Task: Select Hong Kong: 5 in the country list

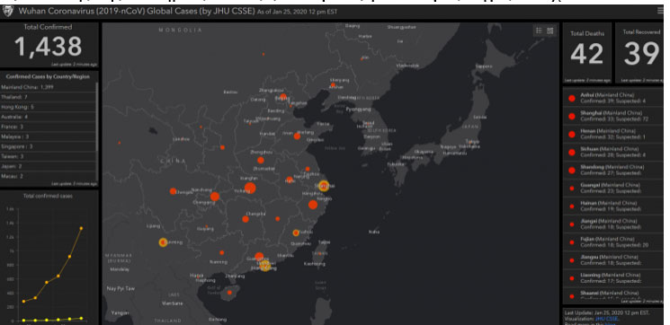Action: [x=48, y=107]
